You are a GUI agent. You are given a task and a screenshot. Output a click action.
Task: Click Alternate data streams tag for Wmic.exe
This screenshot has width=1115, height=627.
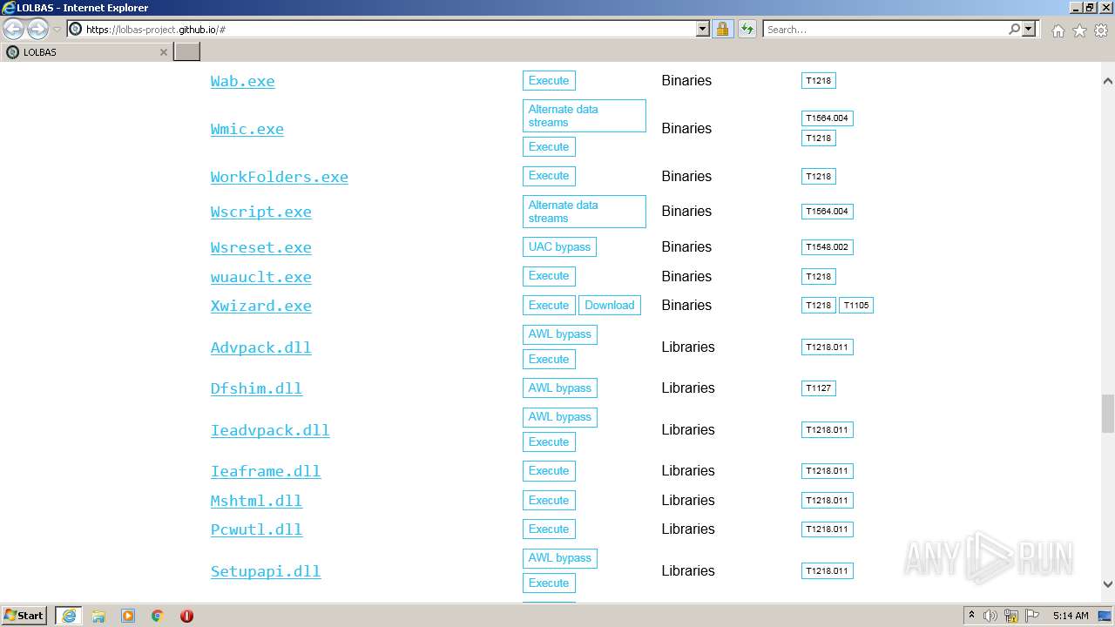click(585, 116)
